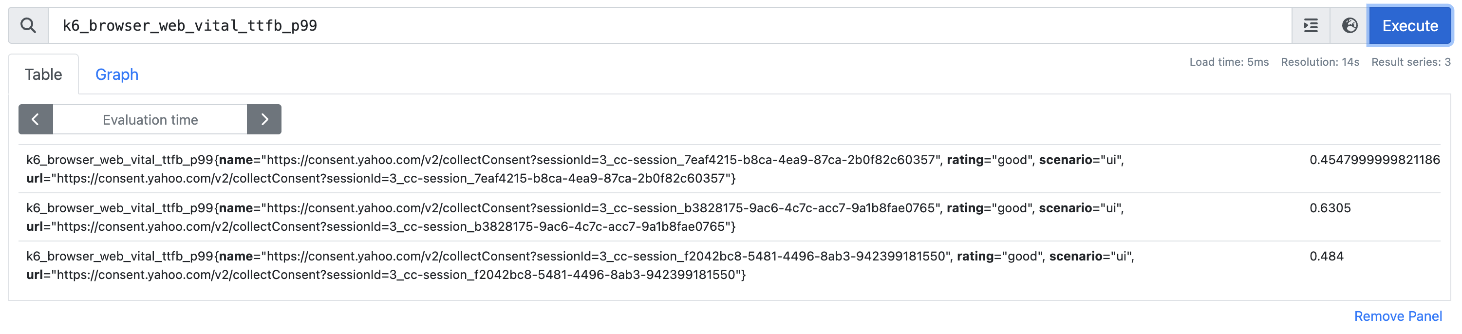Click the magnifier search icon
This screenshot has width=1462, height=334.
coord(28,25)
